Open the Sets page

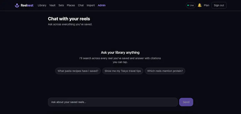61,5
